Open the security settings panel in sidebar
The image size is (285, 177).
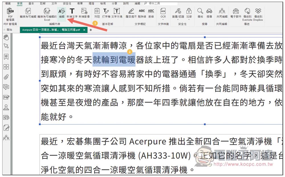click(x=6, y=117)
